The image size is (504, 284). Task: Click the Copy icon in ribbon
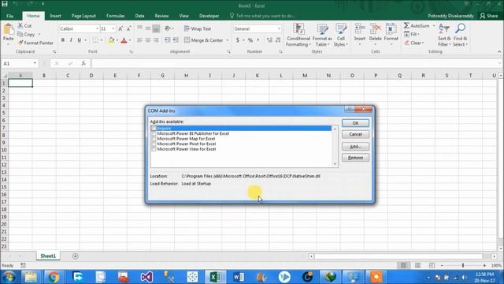click(x=20, y=34)
